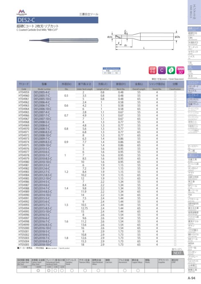The image size is (201, 284).
Task: Tick the classification box for HT04990
Action: point(175,195)
